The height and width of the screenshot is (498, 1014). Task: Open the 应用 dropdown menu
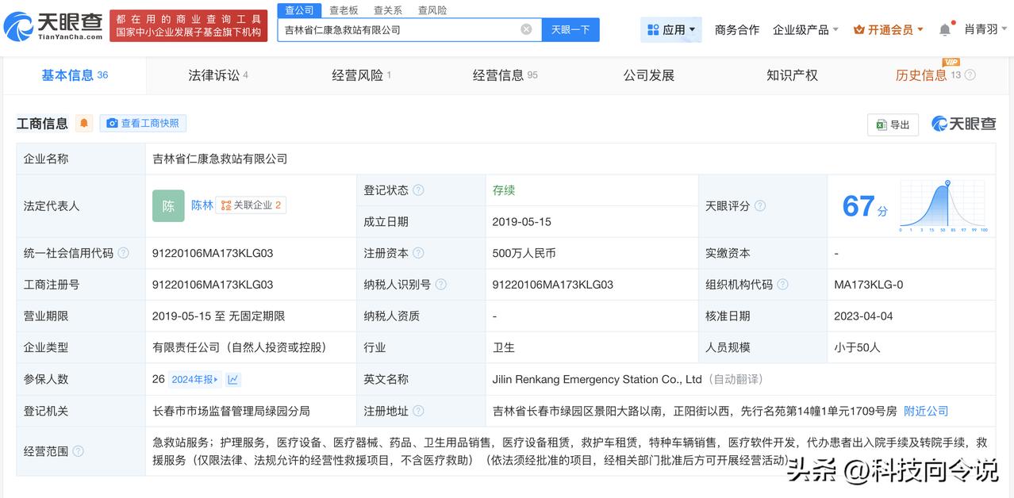coord(671,29)
